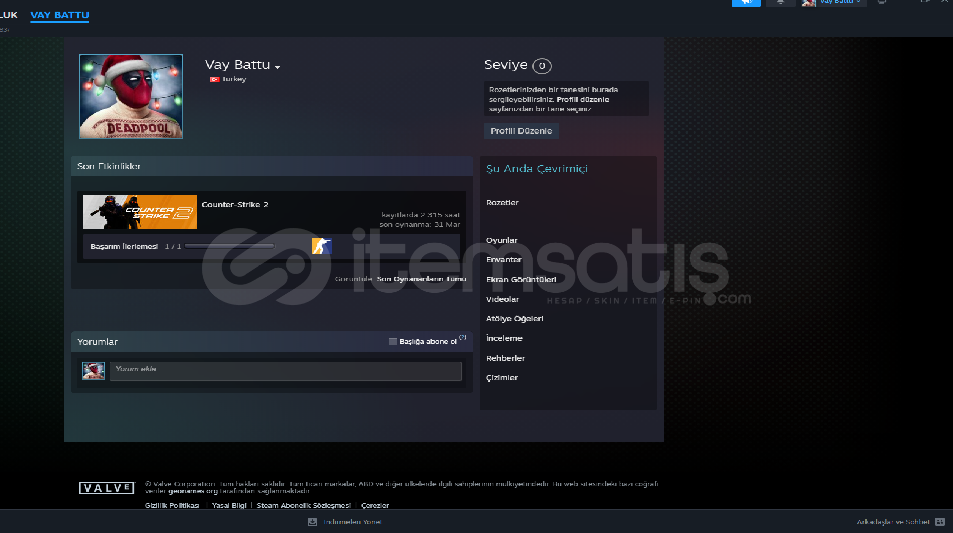
Task: Focus the 'Yorum ekle' comment field
Action: tap(286, 371)
